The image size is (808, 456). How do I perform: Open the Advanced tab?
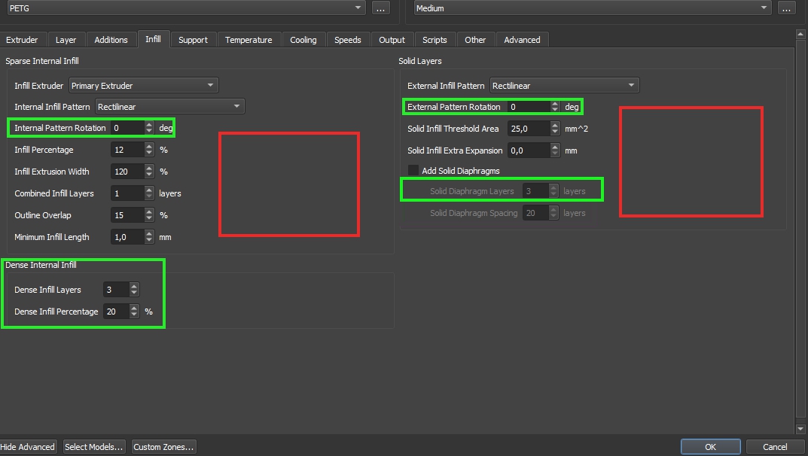coord(522,40)
